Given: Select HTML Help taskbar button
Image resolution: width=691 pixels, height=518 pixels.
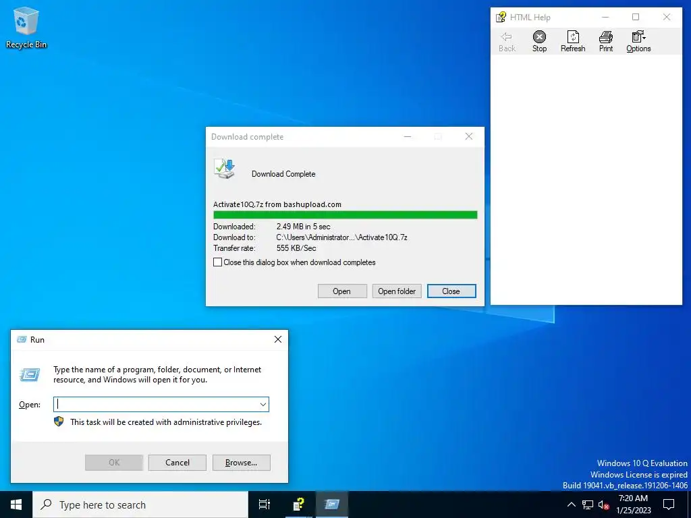Looking at the screenshot, I should [299, 505].
